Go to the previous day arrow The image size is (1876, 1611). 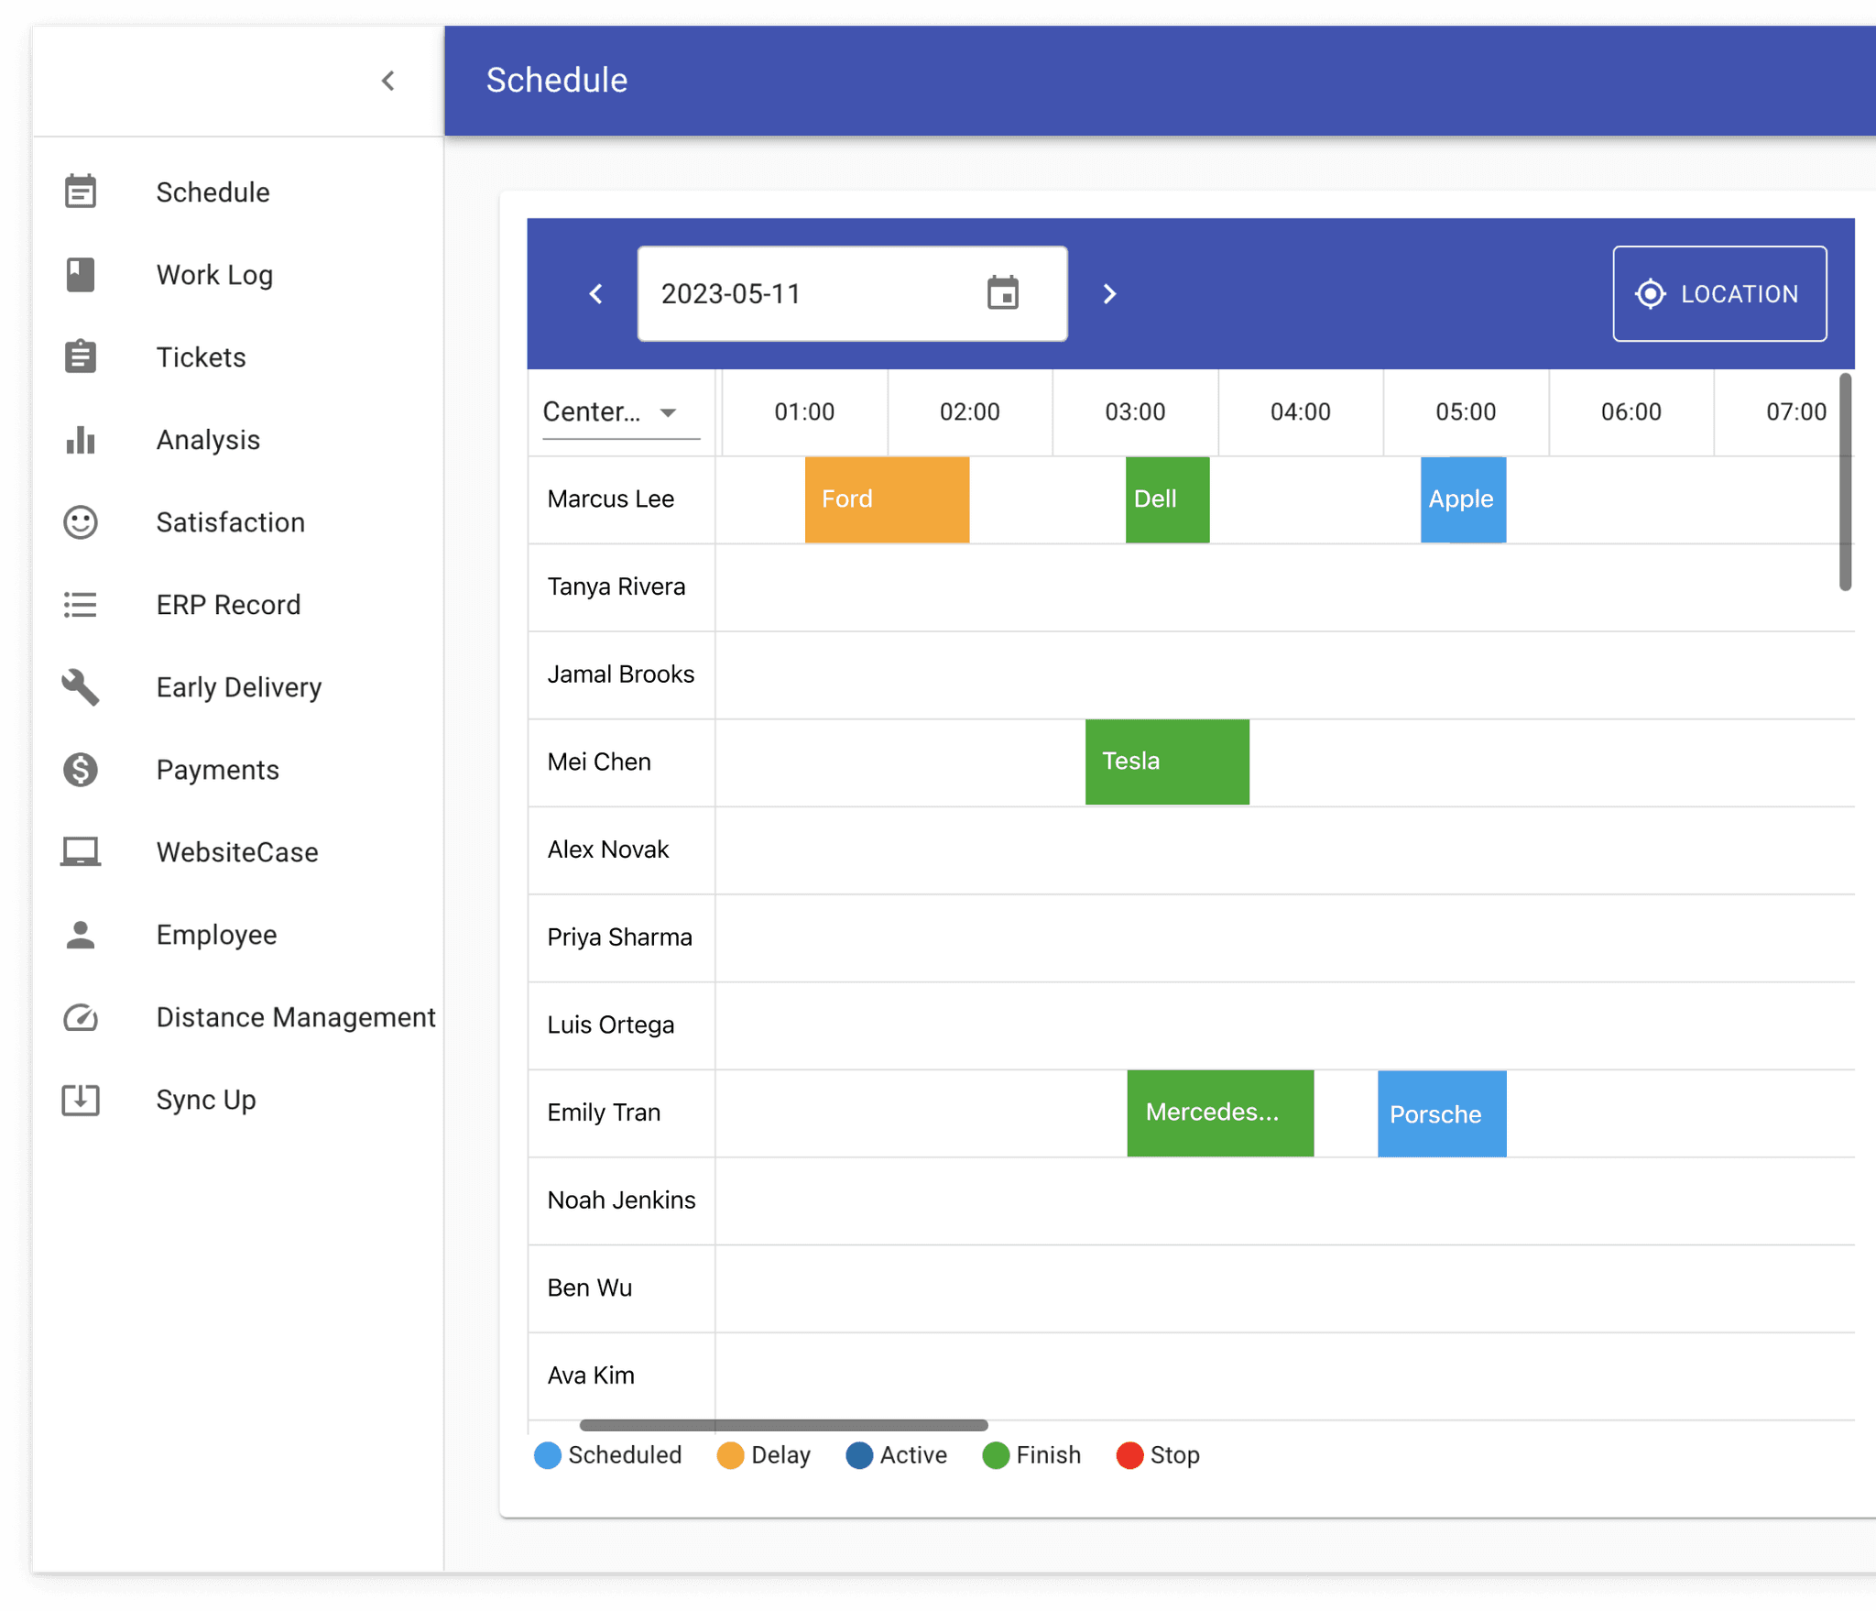point(596,294)
